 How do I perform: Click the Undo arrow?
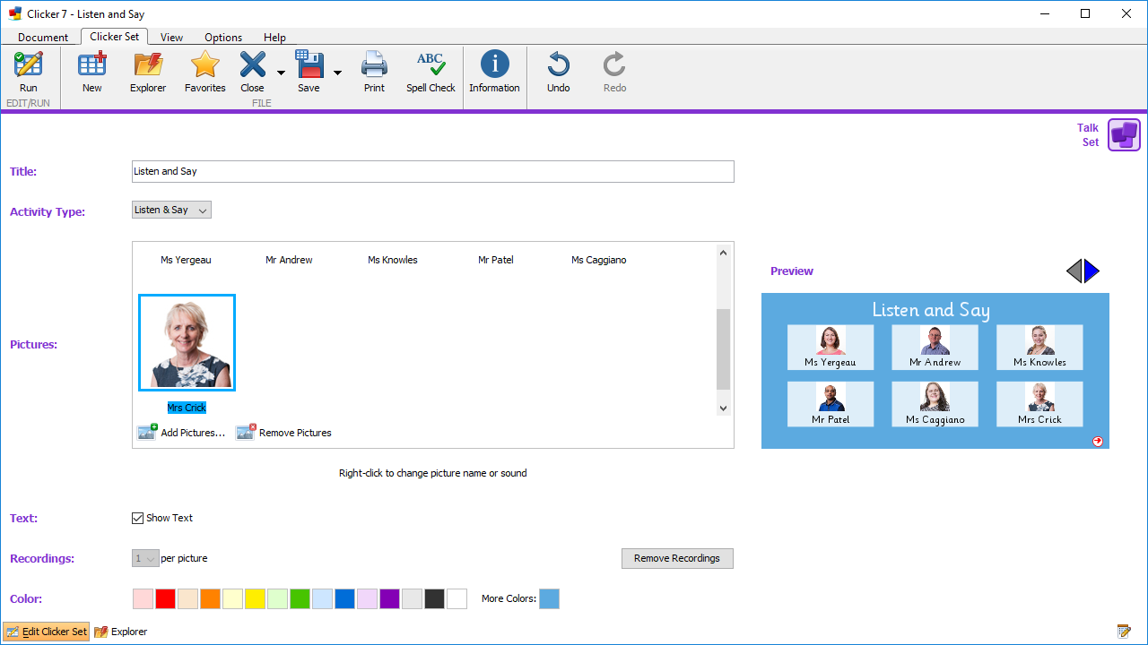(558, 64)
